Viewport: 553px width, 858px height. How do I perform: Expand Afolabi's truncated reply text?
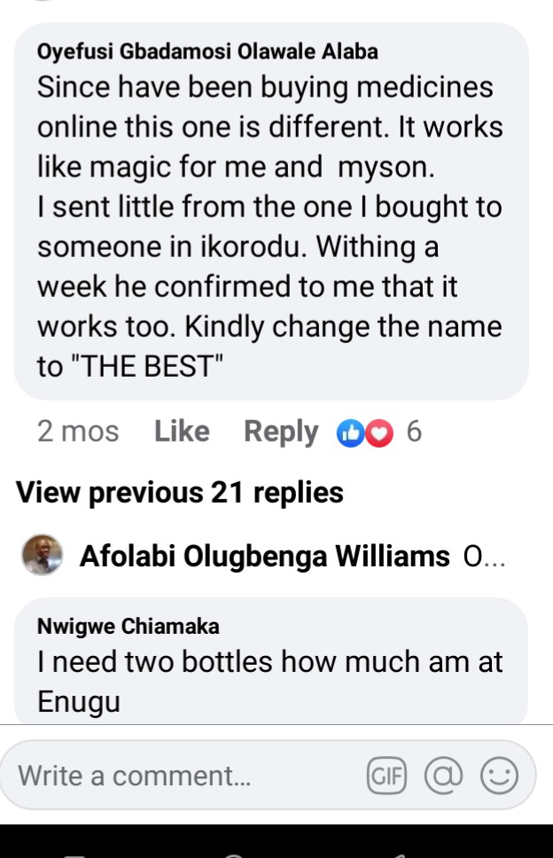point(484,558)
